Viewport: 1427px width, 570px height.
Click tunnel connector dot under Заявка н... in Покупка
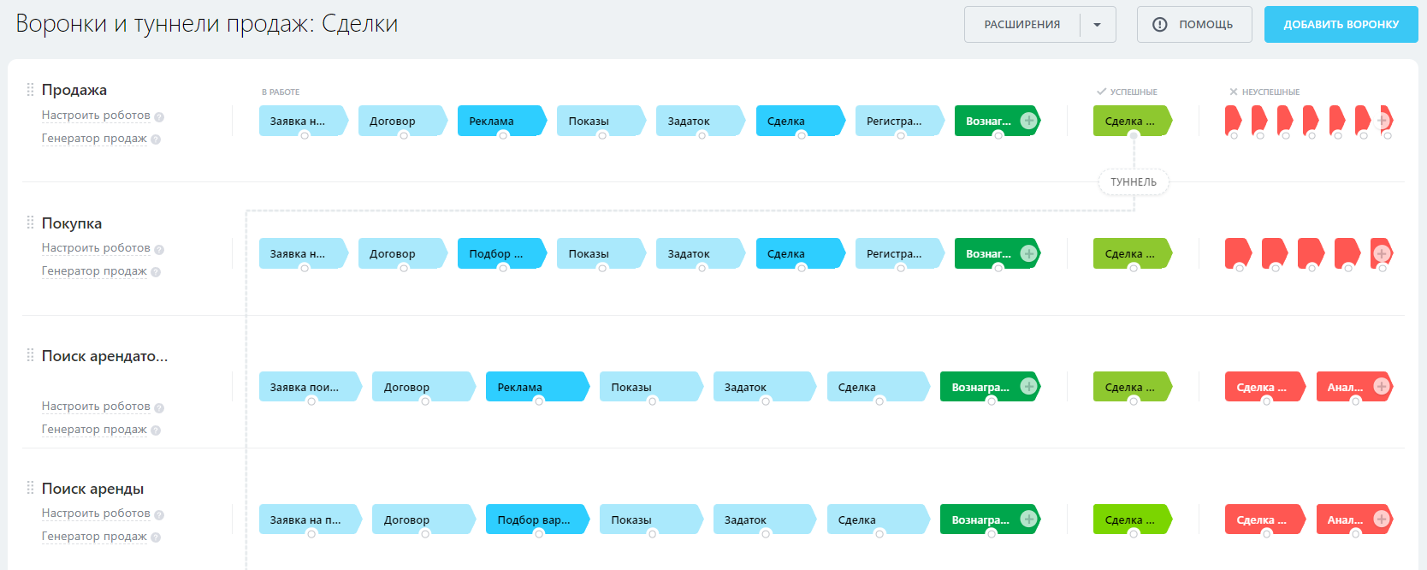pyautogui.click(x=304, y=268)
